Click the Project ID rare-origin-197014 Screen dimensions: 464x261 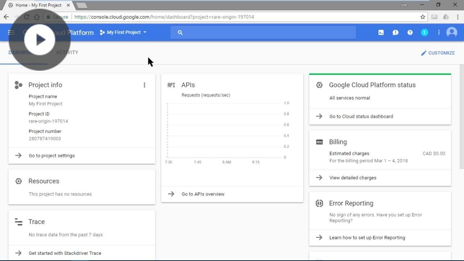tap(48, 121)
